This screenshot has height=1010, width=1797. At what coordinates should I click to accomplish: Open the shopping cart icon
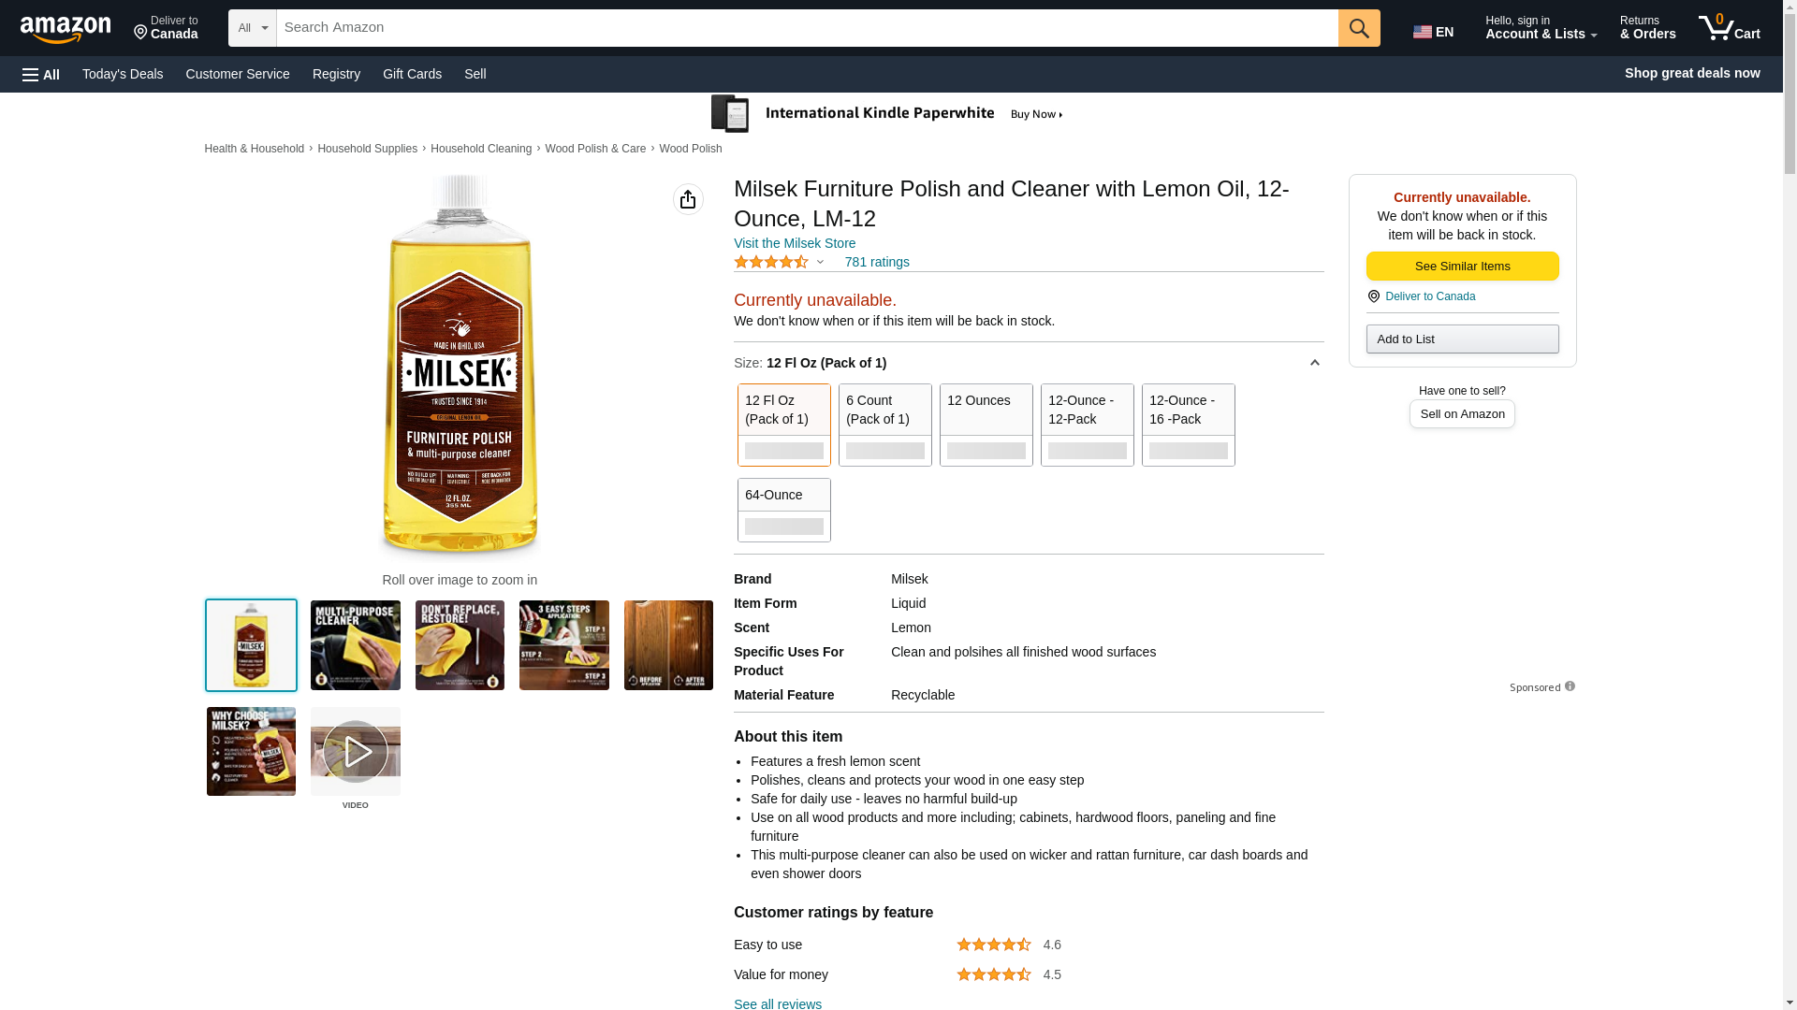[x=1729, y=28]
